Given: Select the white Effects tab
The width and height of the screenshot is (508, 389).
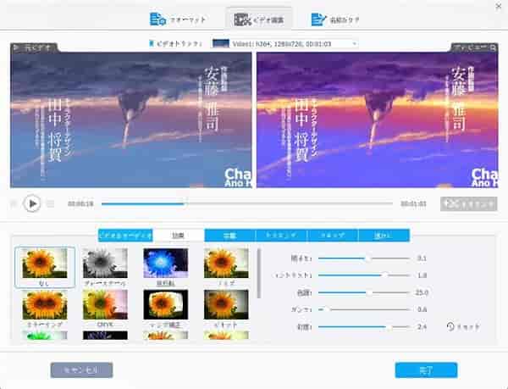Looking at the screenshot, I should [178, 236].
